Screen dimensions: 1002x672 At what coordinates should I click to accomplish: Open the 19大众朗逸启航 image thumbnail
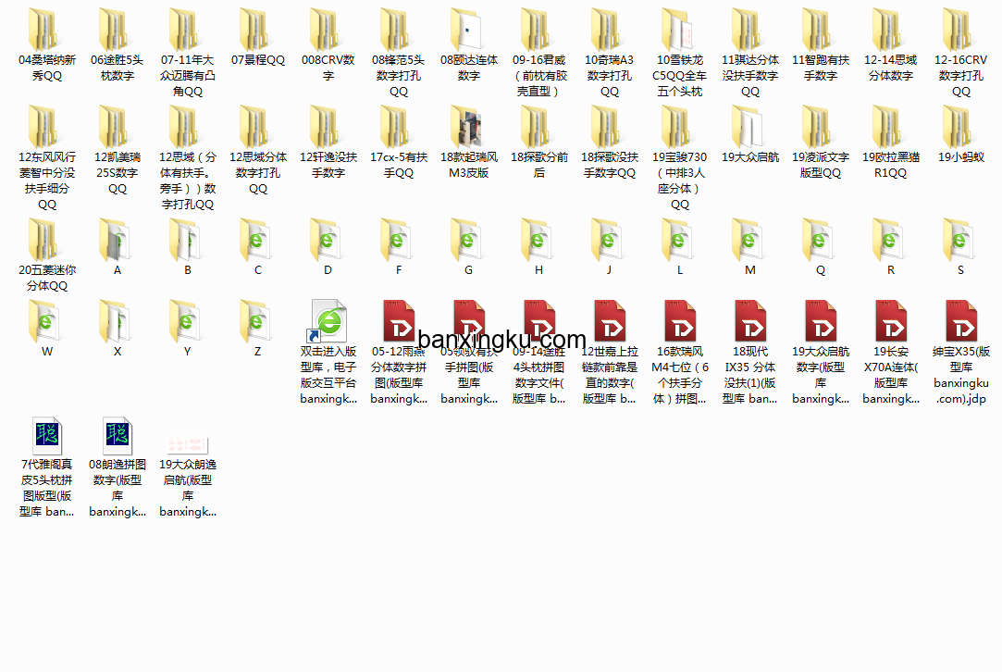pyautogui.click(x=187, y=445)
